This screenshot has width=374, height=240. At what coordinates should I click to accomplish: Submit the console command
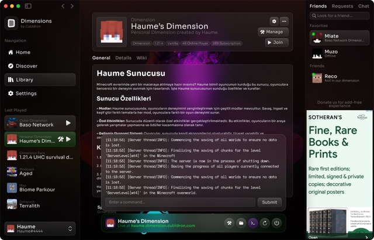tap(269, 203)
